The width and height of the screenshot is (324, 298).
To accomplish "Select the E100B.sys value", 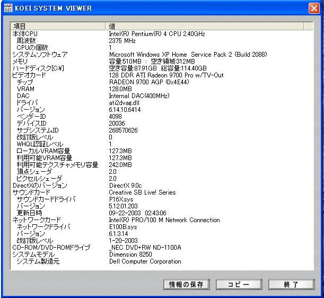I will click(x=123, y=227).
